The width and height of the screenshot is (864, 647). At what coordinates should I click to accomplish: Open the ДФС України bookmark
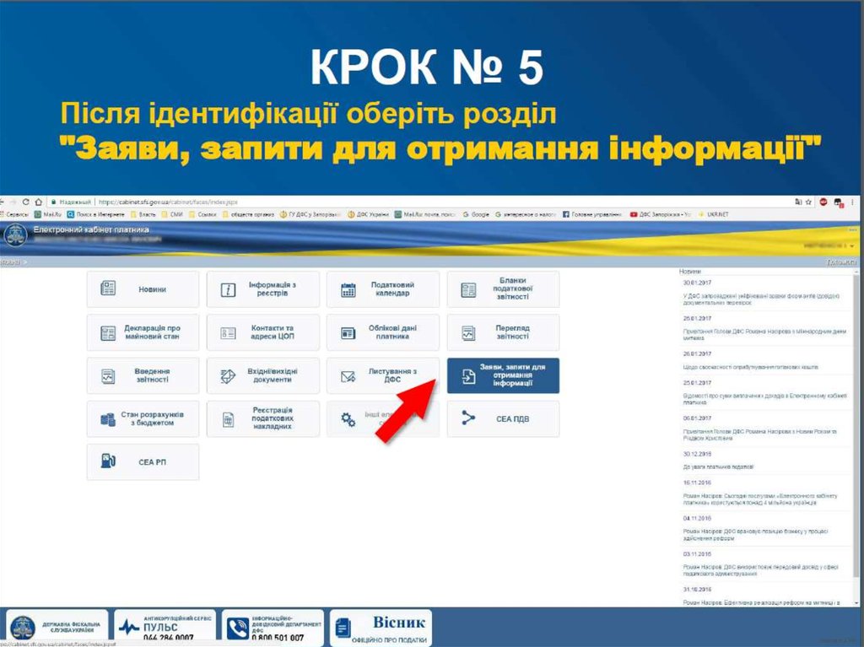click(368, 214)
